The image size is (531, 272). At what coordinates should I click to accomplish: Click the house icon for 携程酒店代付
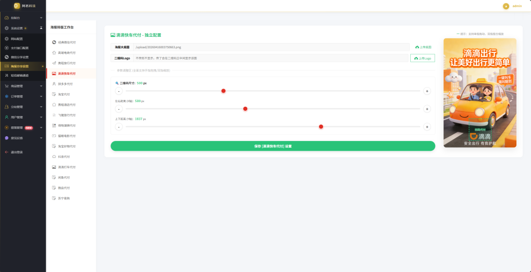coord(54,105)
